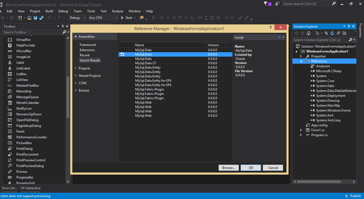Open the Start button dropdown arrow
364x199 pixels.
point(135,18)
